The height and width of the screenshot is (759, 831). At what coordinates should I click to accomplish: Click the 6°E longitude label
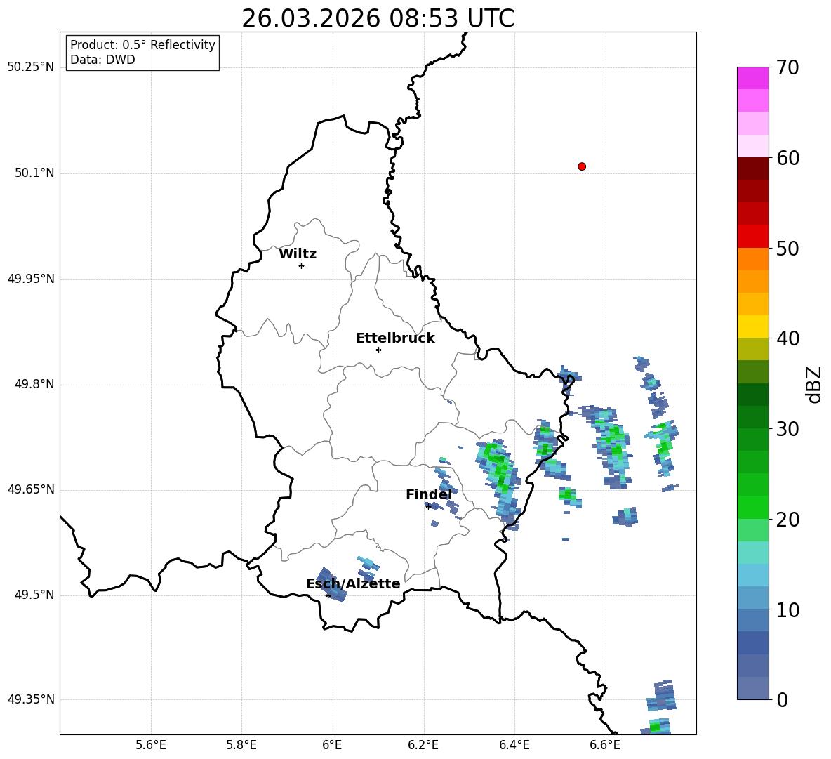332,746
